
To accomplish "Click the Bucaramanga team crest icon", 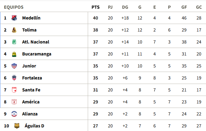I will [x=14, y=54].
